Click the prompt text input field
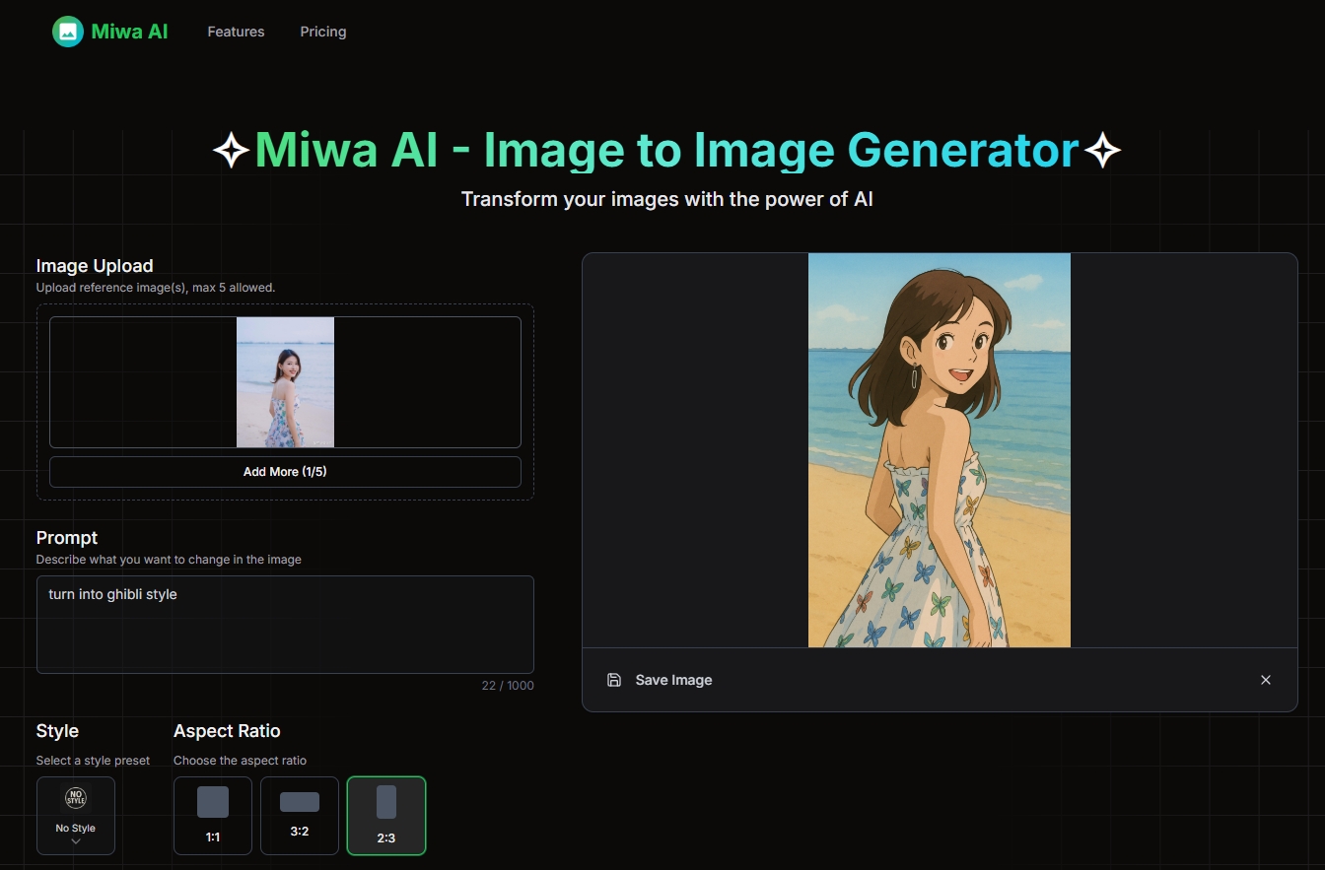The height and width of the screenshot is (870, 1325). (285, 625)
